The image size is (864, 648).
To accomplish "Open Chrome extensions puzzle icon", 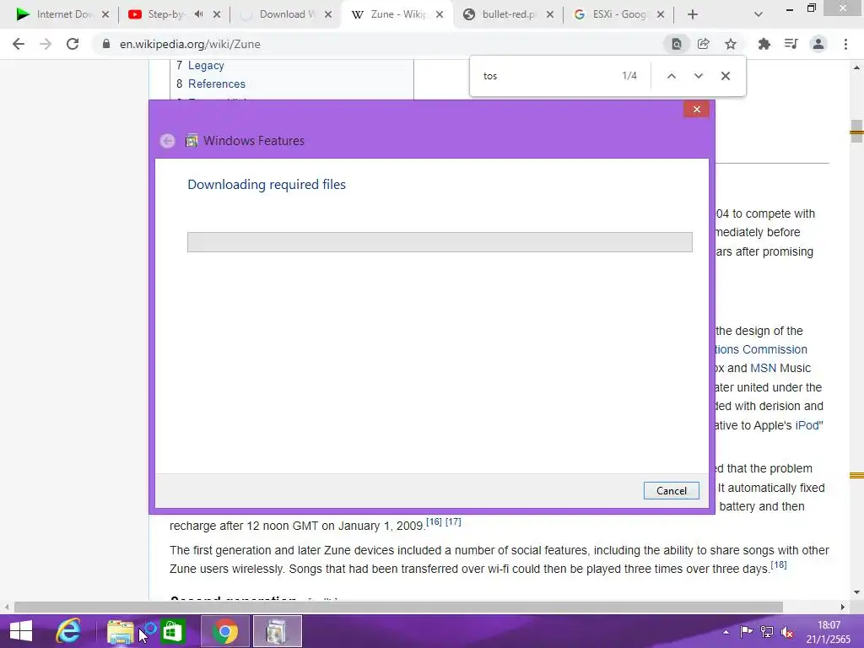I will point(764,44).
